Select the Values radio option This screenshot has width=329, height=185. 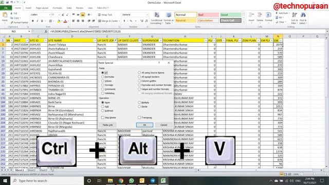[103, 81]
